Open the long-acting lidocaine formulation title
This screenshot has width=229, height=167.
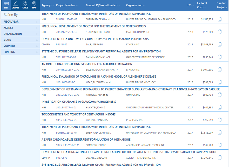(129, 152)
